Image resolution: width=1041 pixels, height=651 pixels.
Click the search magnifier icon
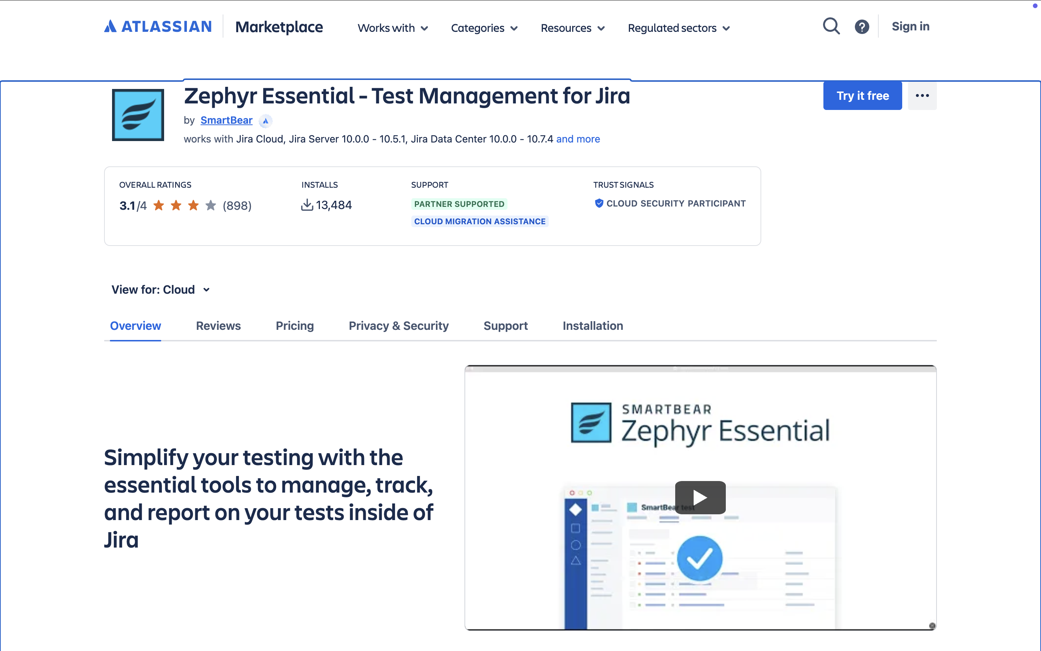pyautogui.click(x=831, y=27)
